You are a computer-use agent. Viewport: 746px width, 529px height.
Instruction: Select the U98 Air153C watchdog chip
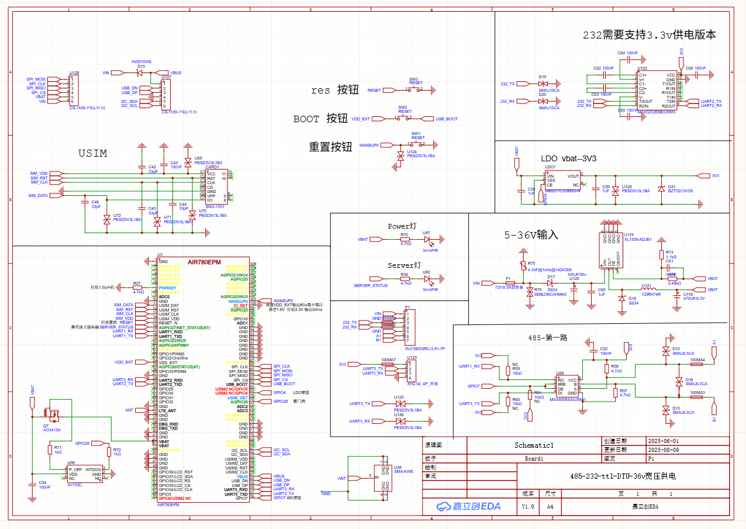click(85, 473)
